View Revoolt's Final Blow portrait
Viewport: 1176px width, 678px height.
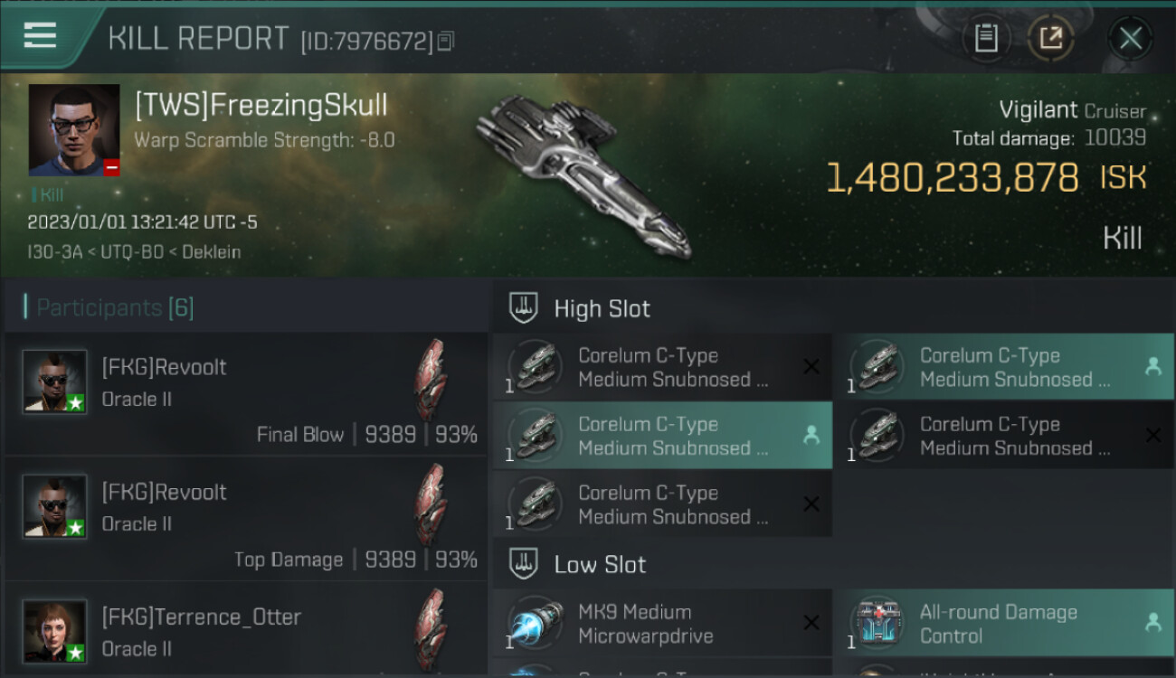tap(55, 381)
